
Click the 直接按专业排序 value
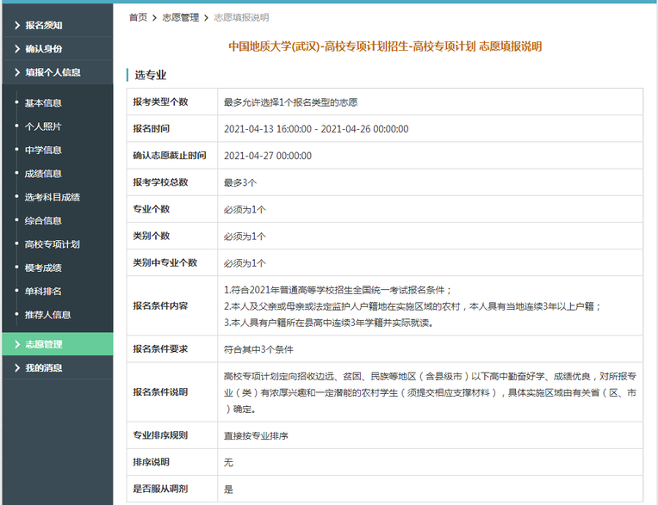[x=256, y=435]
